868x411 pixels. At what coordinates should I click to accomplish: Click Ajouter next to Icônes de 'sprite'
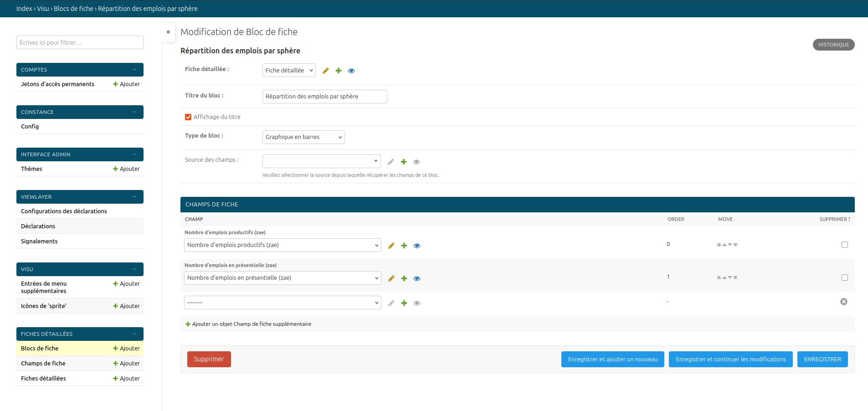pos(126,306)
